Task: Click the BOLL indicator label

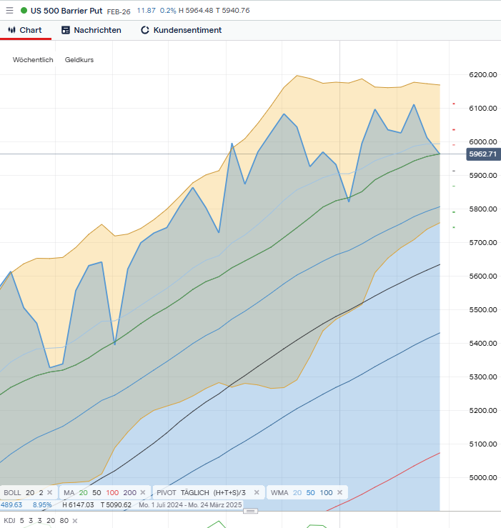Action: click(x=12, y=493)
